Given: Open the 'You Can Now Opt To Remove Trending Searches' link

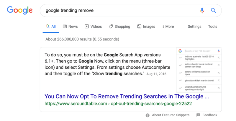Looking at the screenshot, I should pyautogui.click(x=127, y=96).
